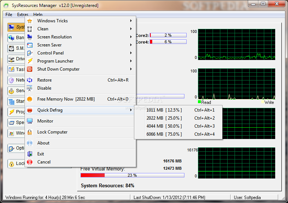This screenshot has height=203, width=288.
Task: Click the Windows Running for status text
Action: pyautogui.click(x=45, y=198)
